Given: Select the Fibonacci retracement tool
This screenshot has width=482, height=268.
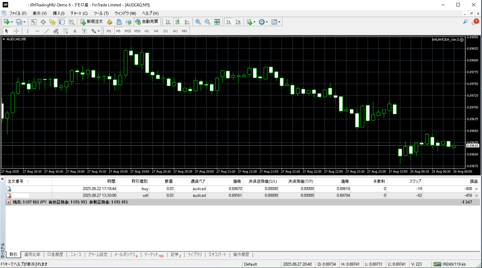Looking at the screenshot, I should pos(65,31).
